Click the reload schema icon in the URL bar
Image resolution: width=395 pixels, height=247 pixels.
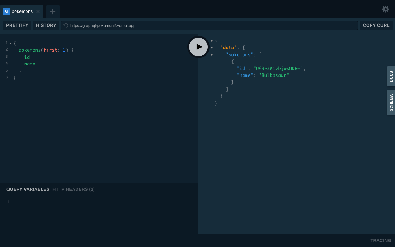[65, 25]
